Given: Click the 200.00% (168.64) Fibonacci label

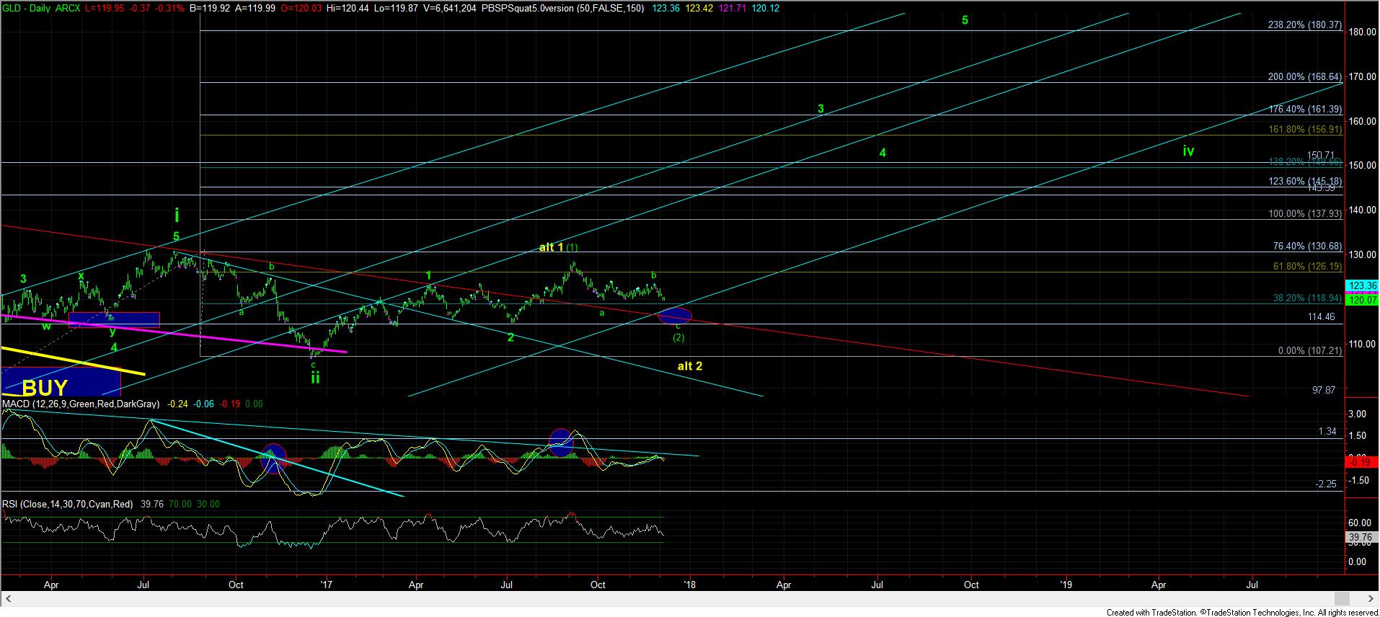Looking at the screenshot, I should click(x=1305, y=76).
